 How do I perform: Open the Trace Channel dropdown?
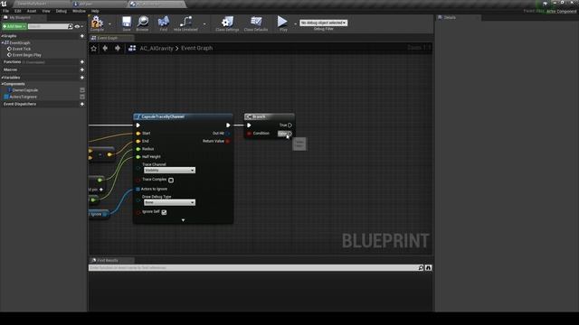coord(169,171)
